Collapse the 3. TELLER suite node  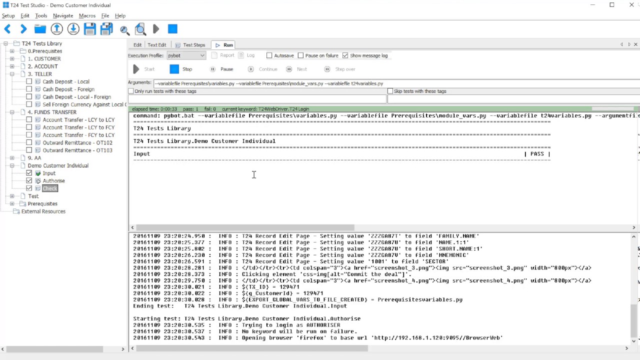click(x=12, y=74)
